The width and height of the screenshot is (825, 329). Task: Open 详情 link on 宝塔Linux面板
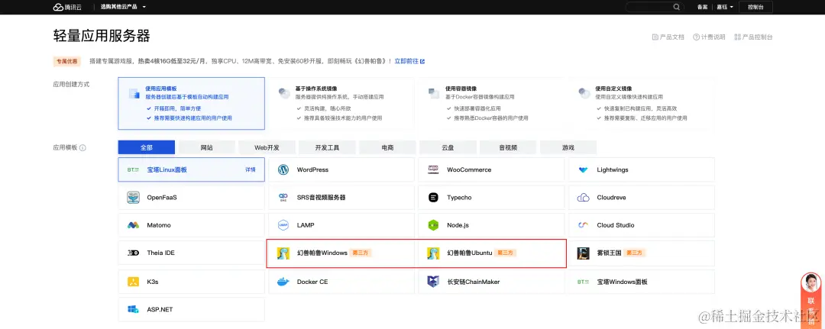pyautogui.click(x=251, y=169)
